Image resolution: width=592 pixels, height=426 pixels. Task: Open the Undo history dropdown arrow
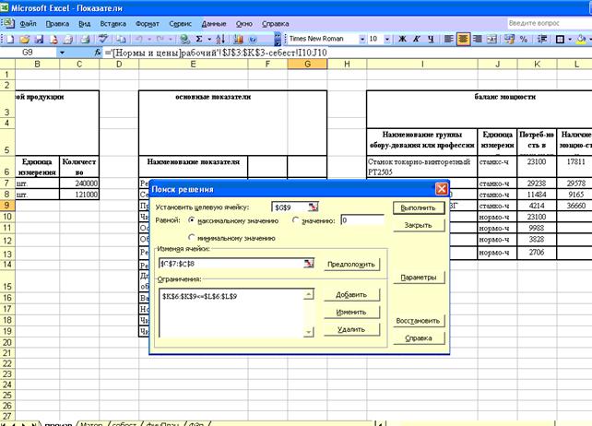click(149, 39)
